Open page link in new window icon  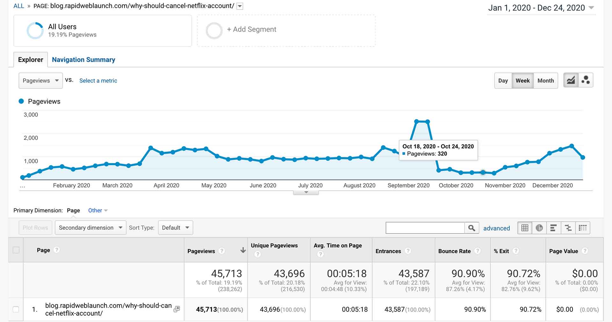point(177,309)
